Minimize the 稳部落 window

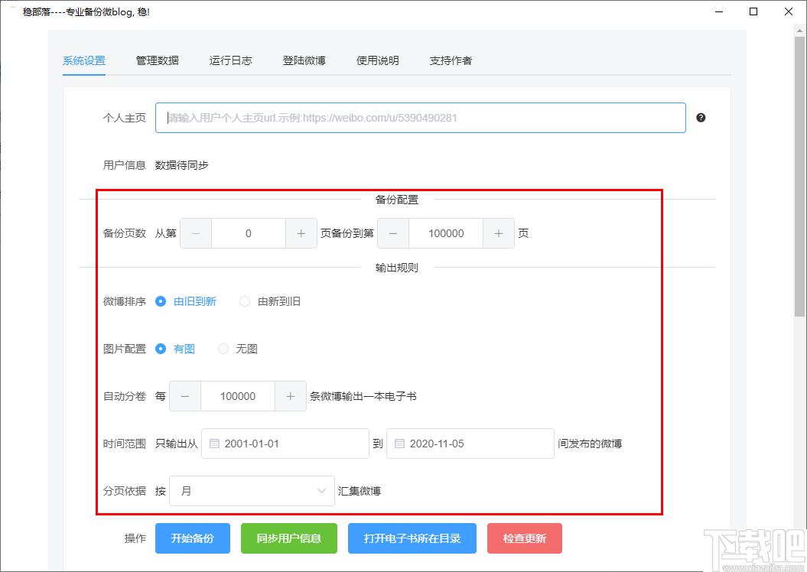click(x=719, y=11)
